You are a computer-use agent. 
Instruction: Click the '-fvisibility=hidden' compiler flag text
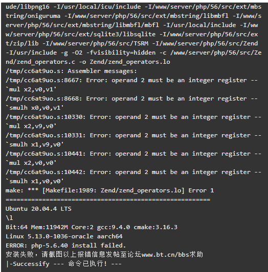[x=121, y=53]
